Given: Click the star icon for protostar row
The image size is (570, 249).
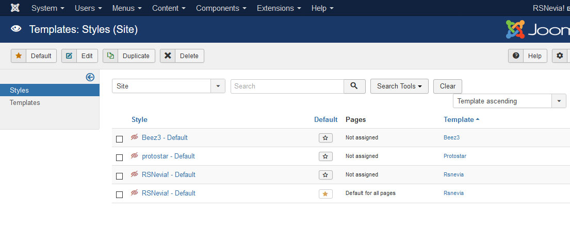Looking at the screenshot, I should click(x=325, y=156).
